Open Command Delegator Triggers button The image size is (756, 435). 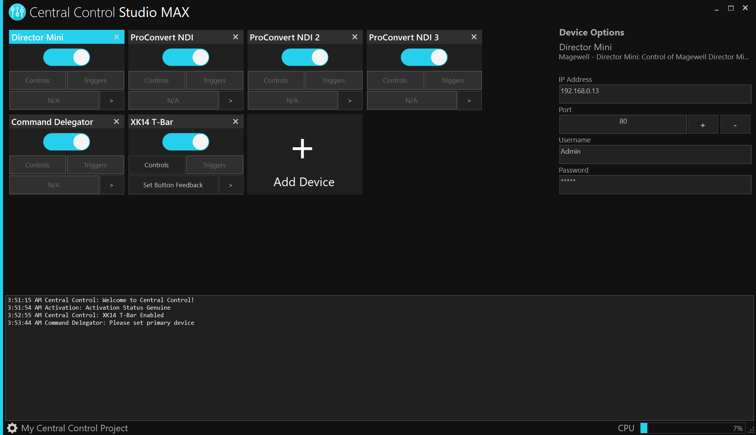pyautogui.click(x=95, y=165)
